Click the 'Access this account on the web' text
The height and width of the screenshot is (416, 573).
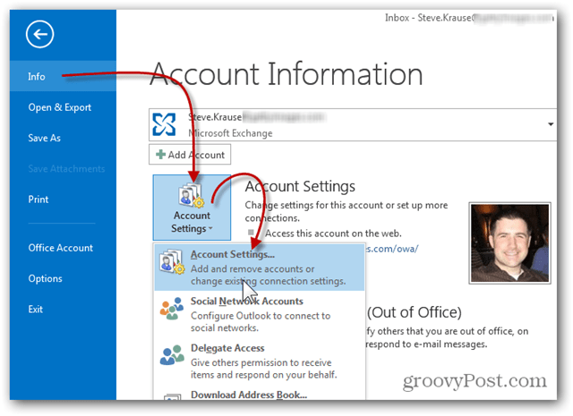pyautogui.click(x=333, y=233)
